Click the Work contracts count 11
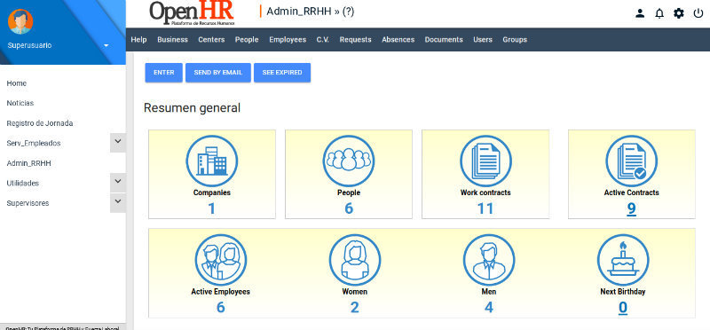Viewport: 710px width, 330px height. tap(485, 208)
